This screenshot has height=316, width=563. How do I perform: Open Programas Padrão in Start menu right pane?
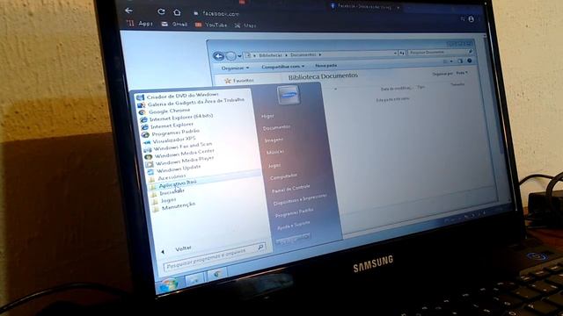(x=294, y=212)
